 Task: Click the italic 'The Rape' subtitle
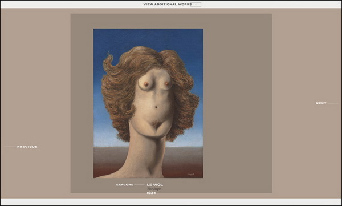point(154,189)
